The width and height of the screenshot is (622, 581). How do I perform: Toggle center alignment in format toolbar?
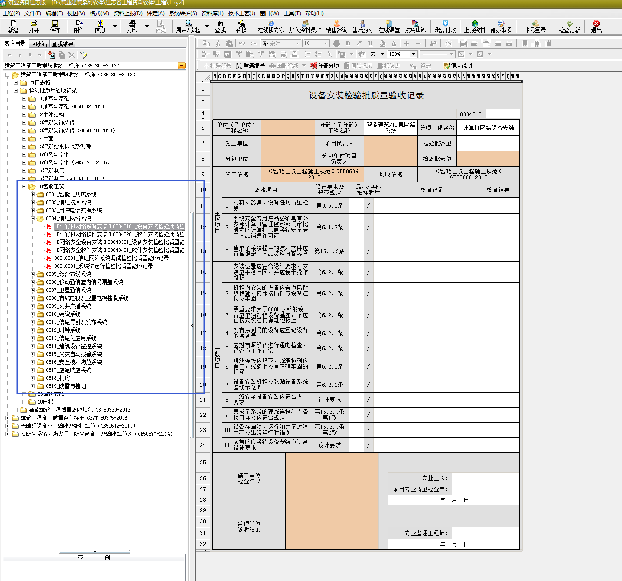(x=486, y=43)
